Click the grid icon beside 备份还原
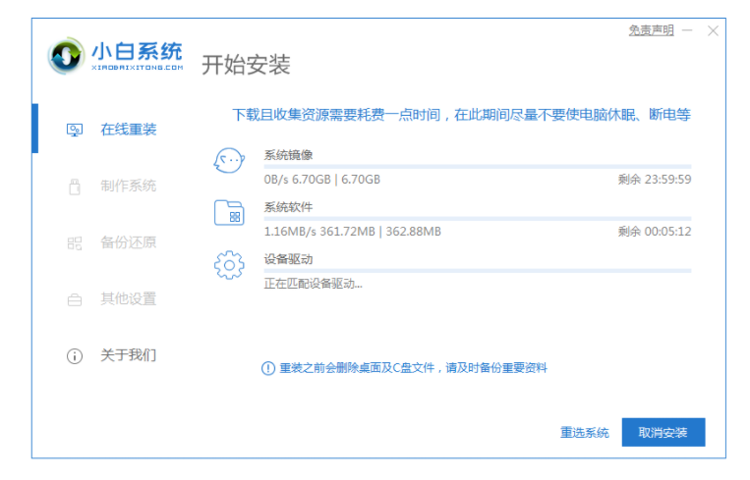 (x=74, y=243)
